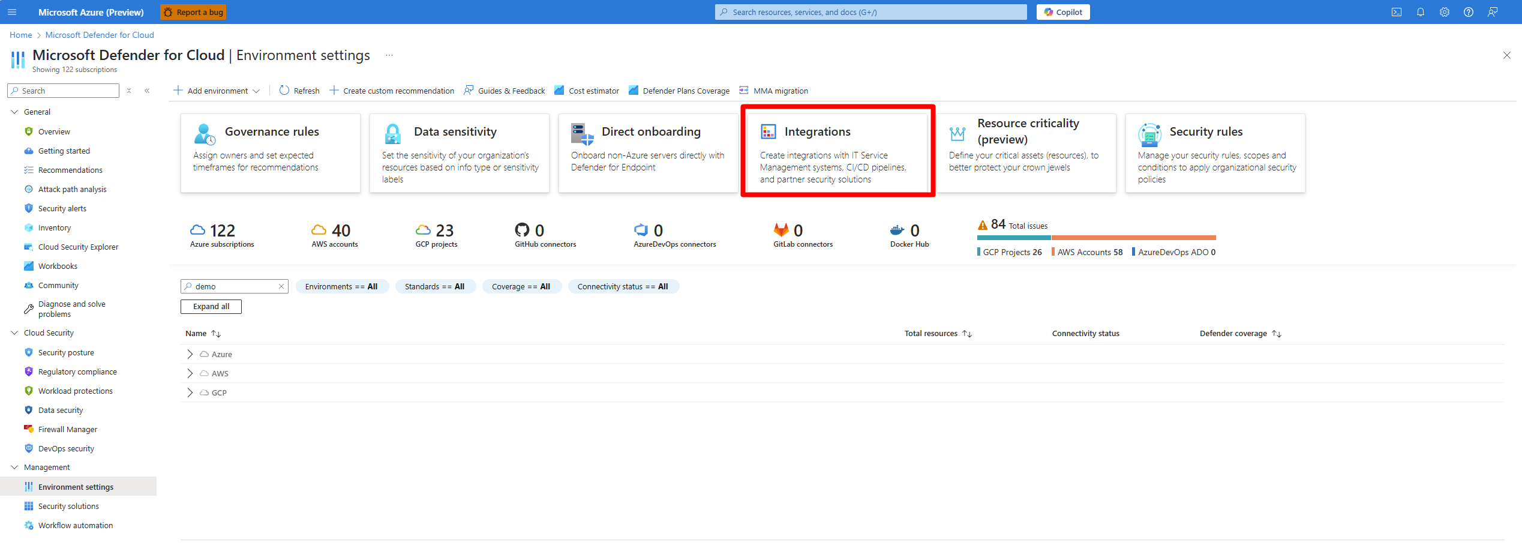Open the more options ellipsis beside the title
This screenshot has width=1522, height=548.
(389, 55)
